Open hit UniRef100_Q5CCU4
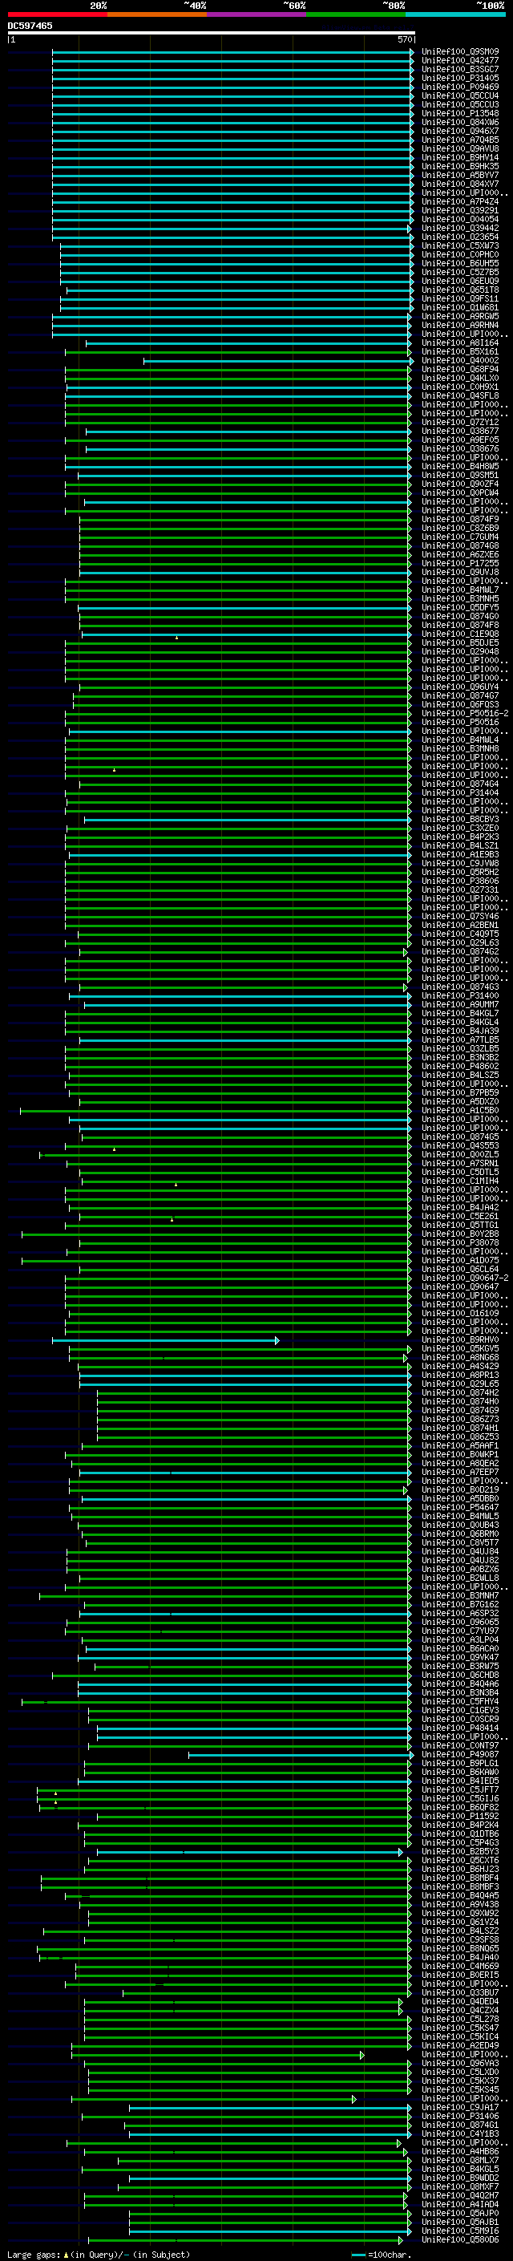The image size is (513, 2261). point(460,95)
